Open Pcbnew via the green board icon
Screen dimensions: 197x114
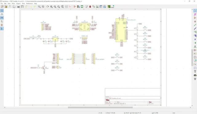coord(109,7)
